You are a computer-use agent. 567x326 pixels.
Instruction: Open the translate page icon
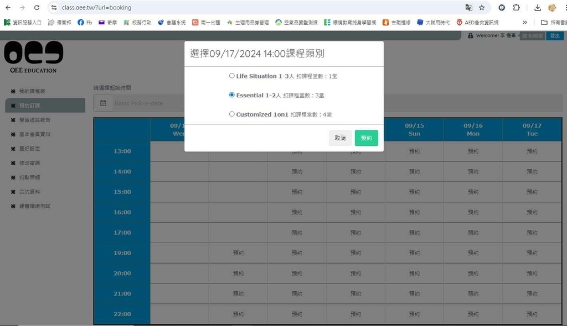click(468, 7)
